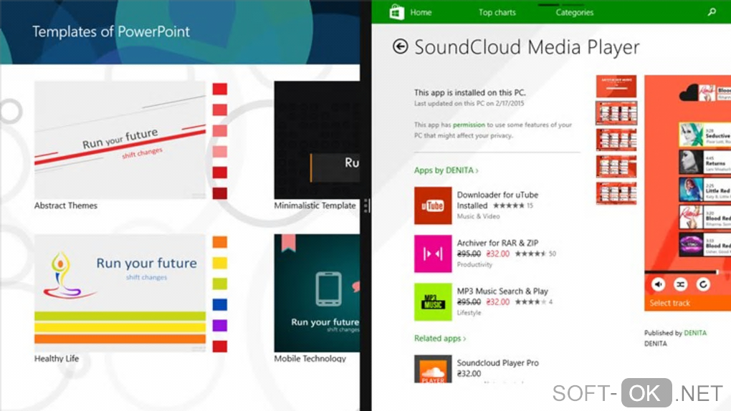Image resolution: width=731 pixels, height=411 pixels.
Task: Open the Downloader for uTube app icon
Action: pyautogui.click(x=433, y=205)
